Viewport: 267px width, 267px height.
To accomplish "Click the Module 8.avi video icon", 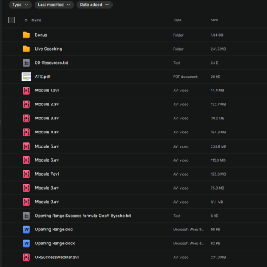I will [27, 188].
